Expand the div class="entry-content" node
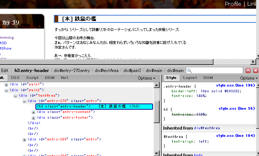Viewport: 259px width, 156px height. 33,112
